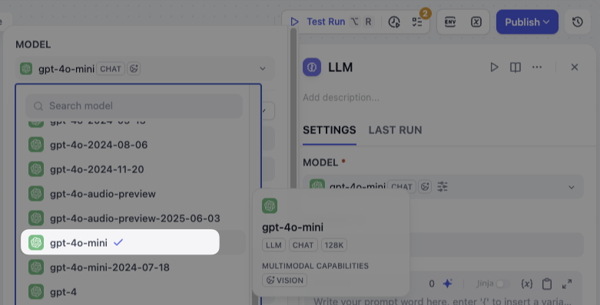
Task: Copy the prompt with clipboard icon
Action: point(547,284)
